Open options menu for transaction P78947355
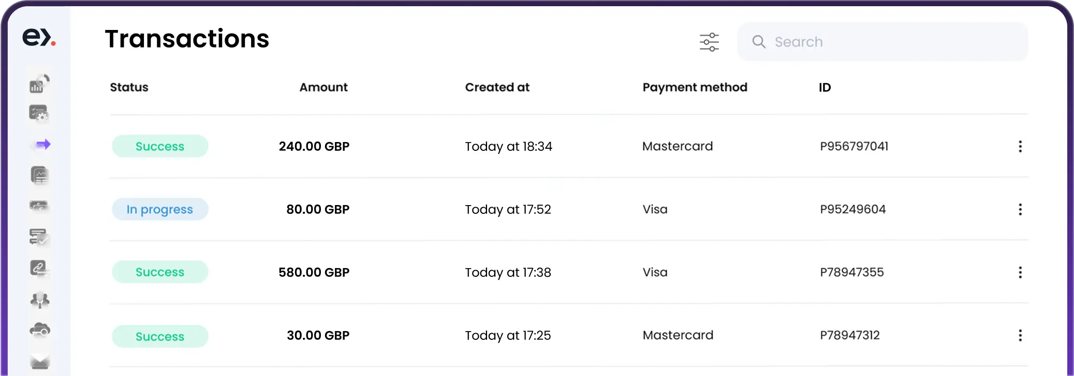 (1020, 272)
